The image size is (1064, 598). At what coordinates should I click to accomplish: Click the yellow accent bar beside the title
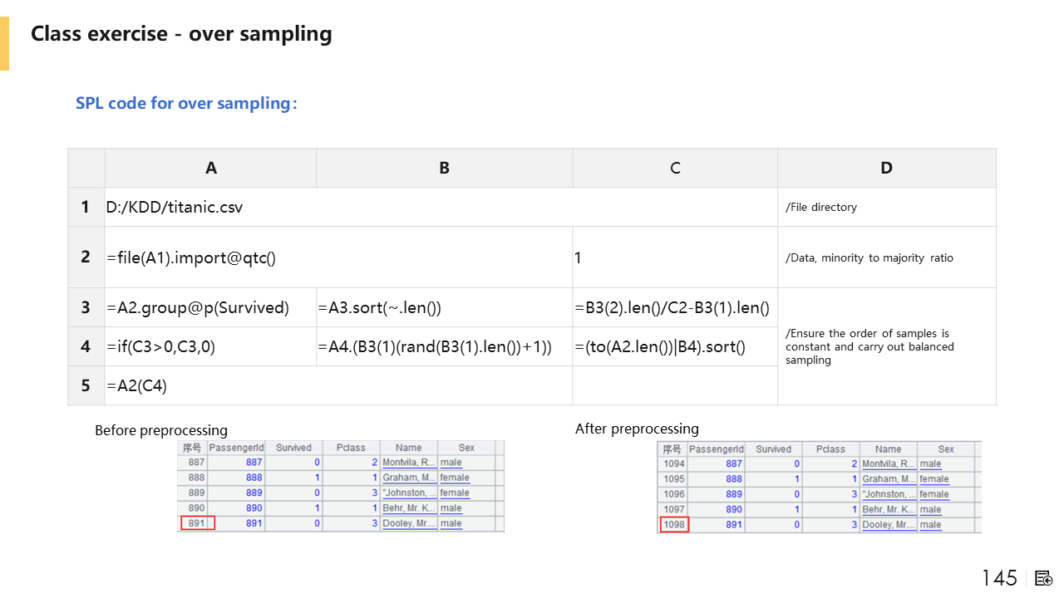click(x=4, y=43)
